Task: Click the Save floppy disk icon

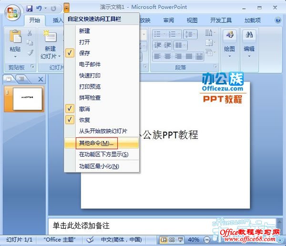Action: 29,8
